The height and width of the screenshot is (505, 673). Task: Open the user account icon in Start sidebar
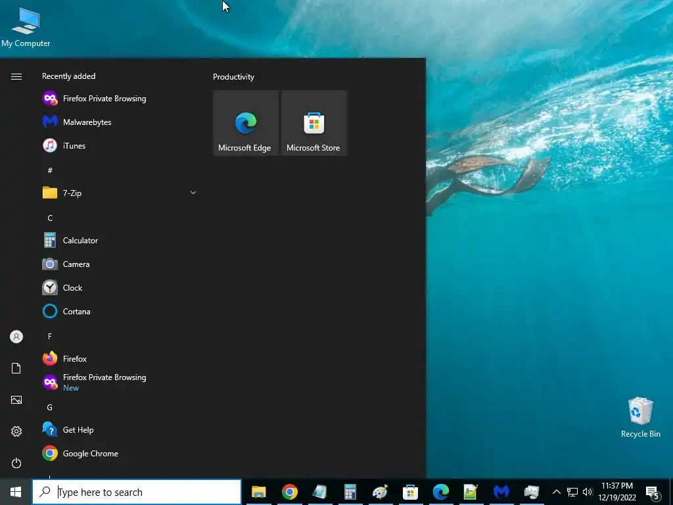coord(16,337)
